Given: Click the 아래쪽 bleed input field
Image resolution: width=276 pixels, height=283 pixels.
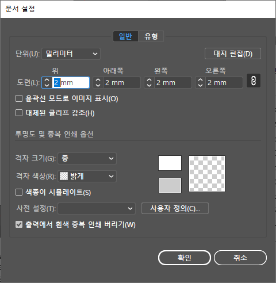Looking at the screenshot, I should (122, 83).
